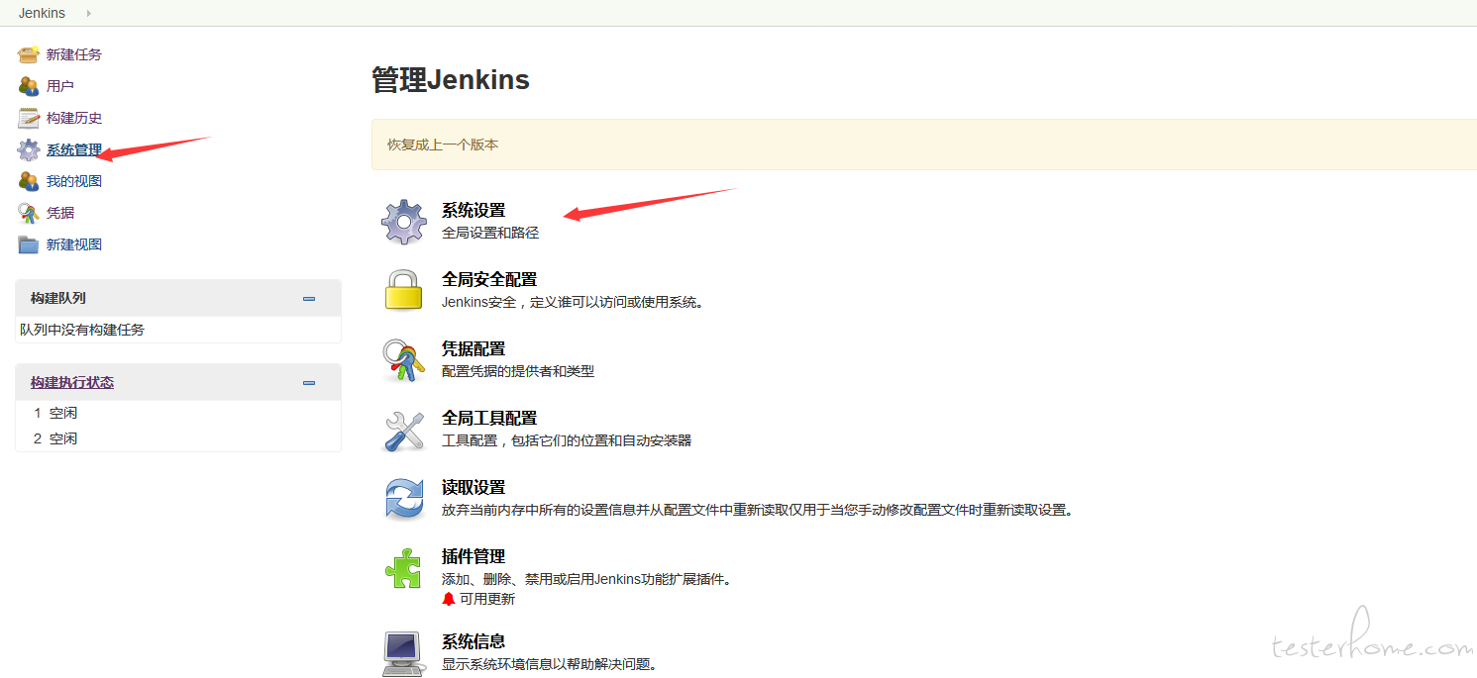Open the 全局安全配置 heading link
Image resolution: width=1477 pixels, height=678 pixels.
(x=489, y=279)
